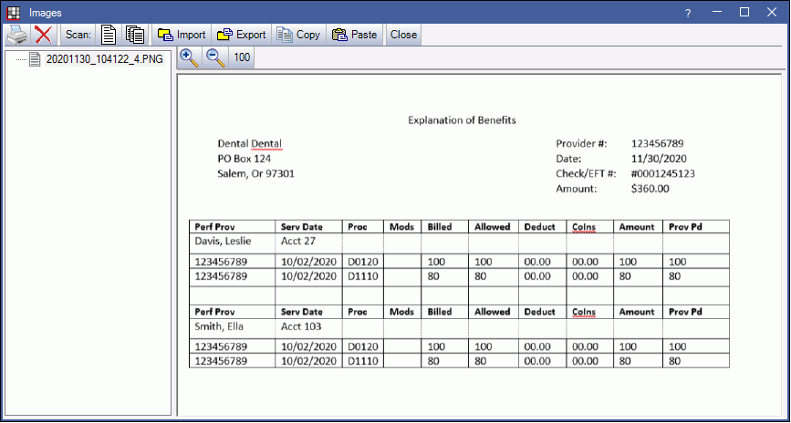Click the Explanation of Benefits heading
The height and width of the screenshot is (423, 791).
(x=462, y=120)
